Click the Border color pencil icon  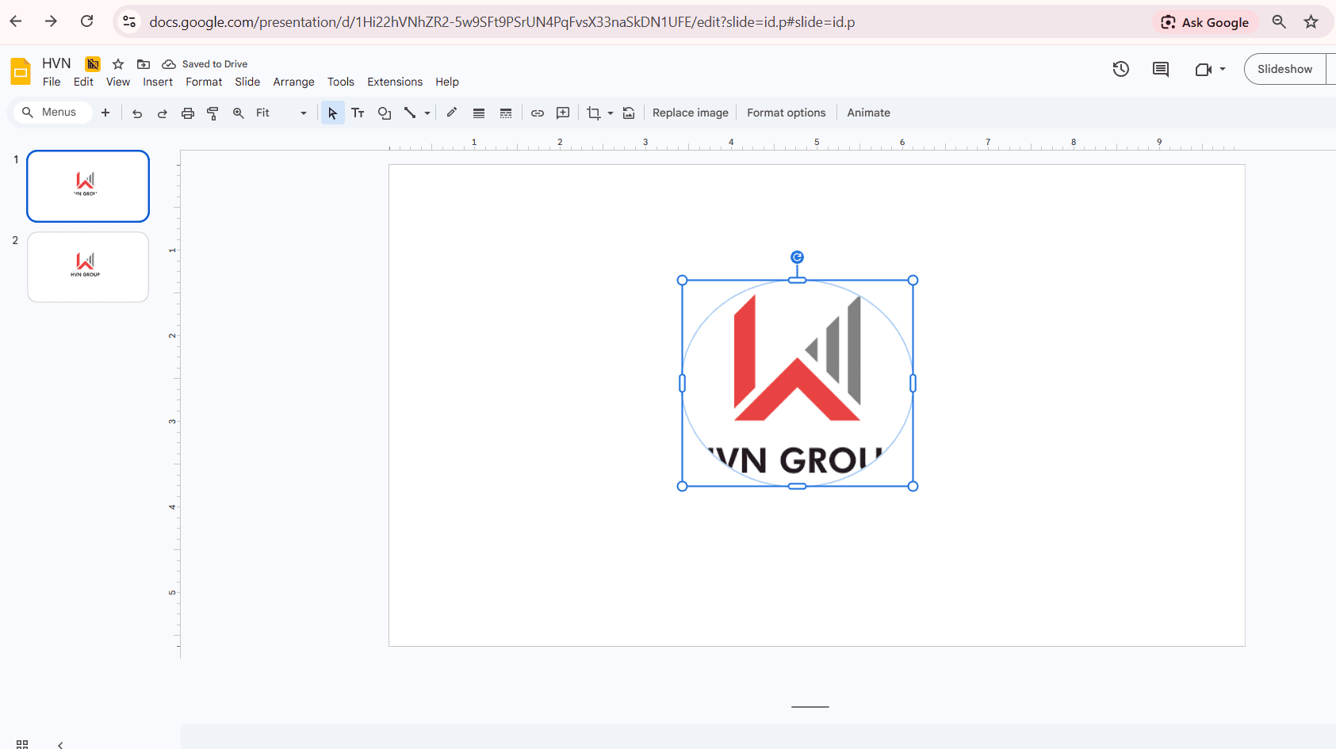pos(452,113)
